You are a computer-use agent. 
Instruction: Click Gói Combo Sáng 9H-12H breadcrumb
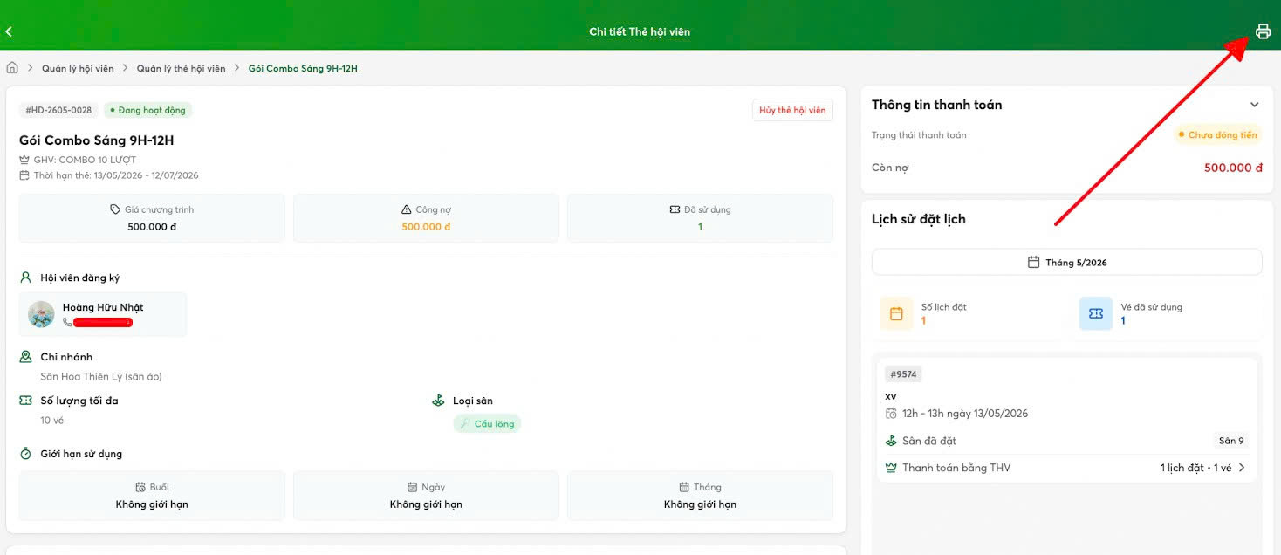(x=303, y=68)
